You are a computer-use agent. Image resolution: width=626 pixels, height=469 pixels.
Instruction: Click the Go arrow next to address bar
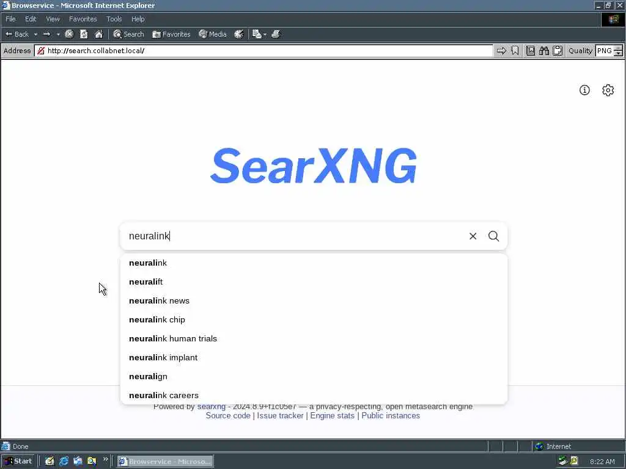(x=501, y=51)
